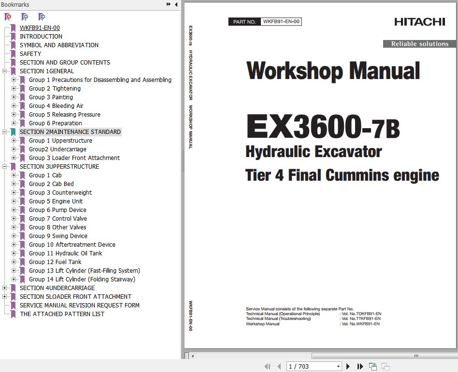
Task: Go to SAFETY bookmark
Action: tap(30, 54)
